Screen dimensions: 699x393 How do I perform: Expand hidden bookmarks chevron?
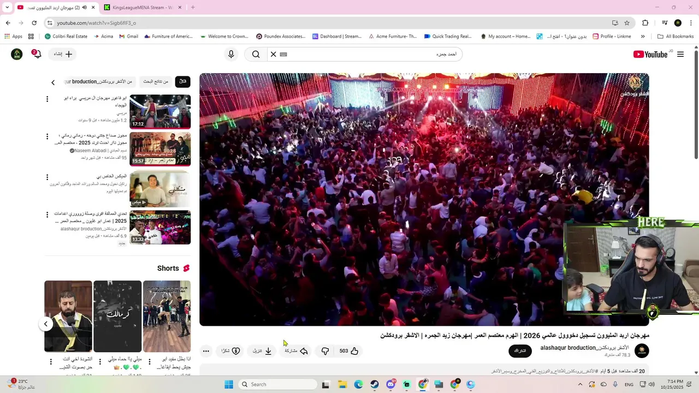(643, 37)
